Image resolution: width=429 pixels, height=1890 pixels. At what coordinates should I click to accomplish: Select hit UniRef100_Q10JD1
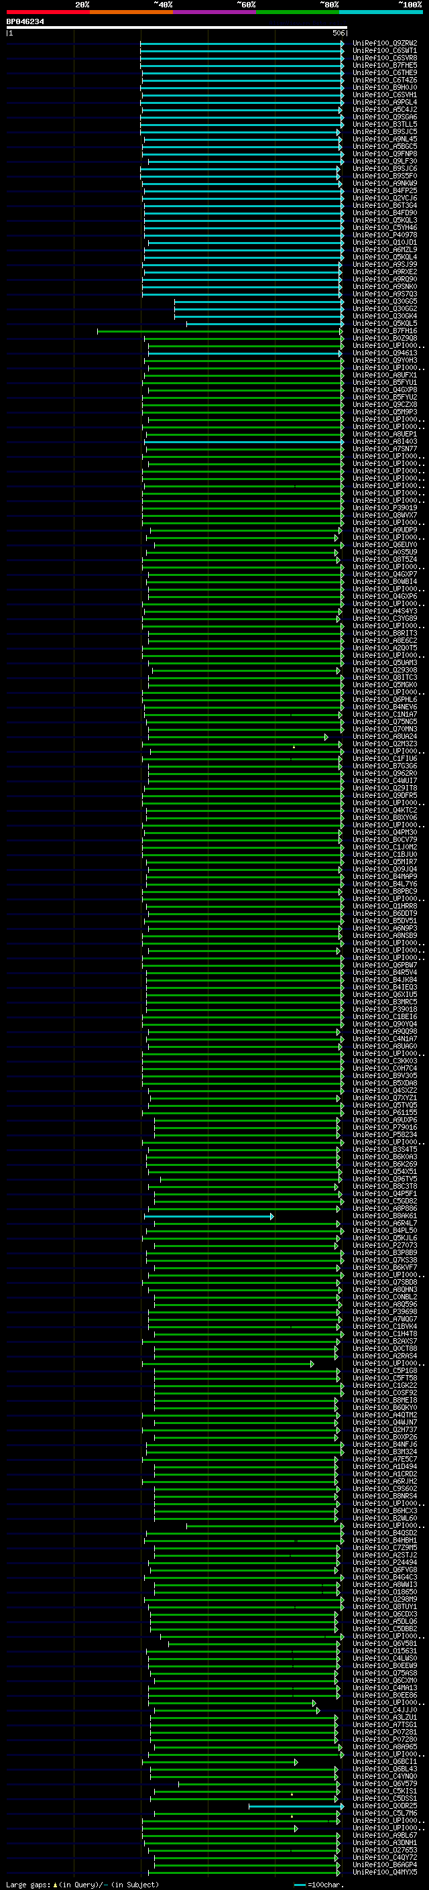click(385, 242)
